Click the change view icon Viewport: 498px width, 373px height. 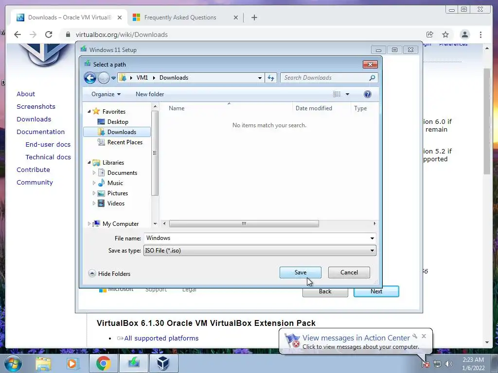coord(337,94)
